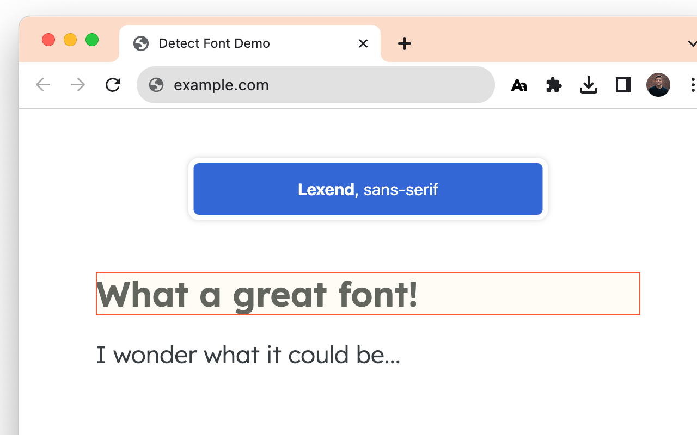Image resolution: width=697 pixels, height=435 pixels.
Task: Click the Detect Font extension 'Aa' icon
Action: 518,85
